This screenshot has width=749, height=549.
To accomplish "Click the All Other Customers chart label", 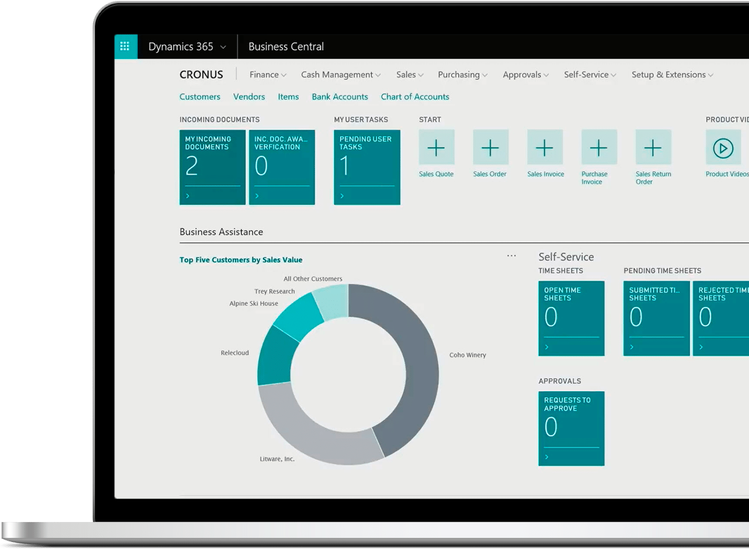I will [313, 279].
